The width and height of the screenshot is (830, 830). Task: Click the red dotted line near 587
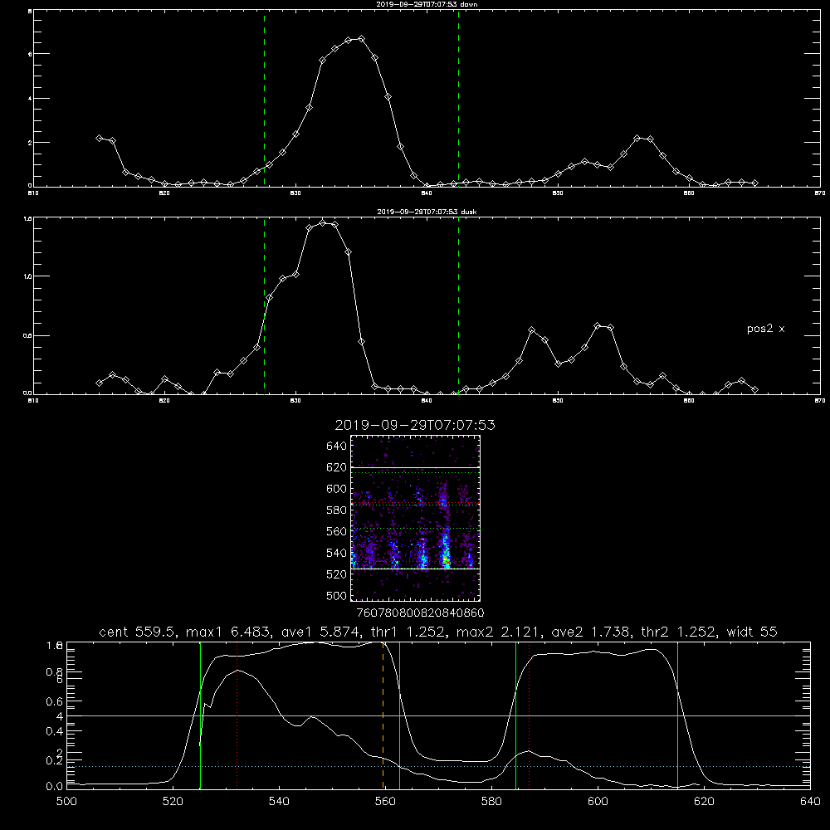tap(529, 715)
